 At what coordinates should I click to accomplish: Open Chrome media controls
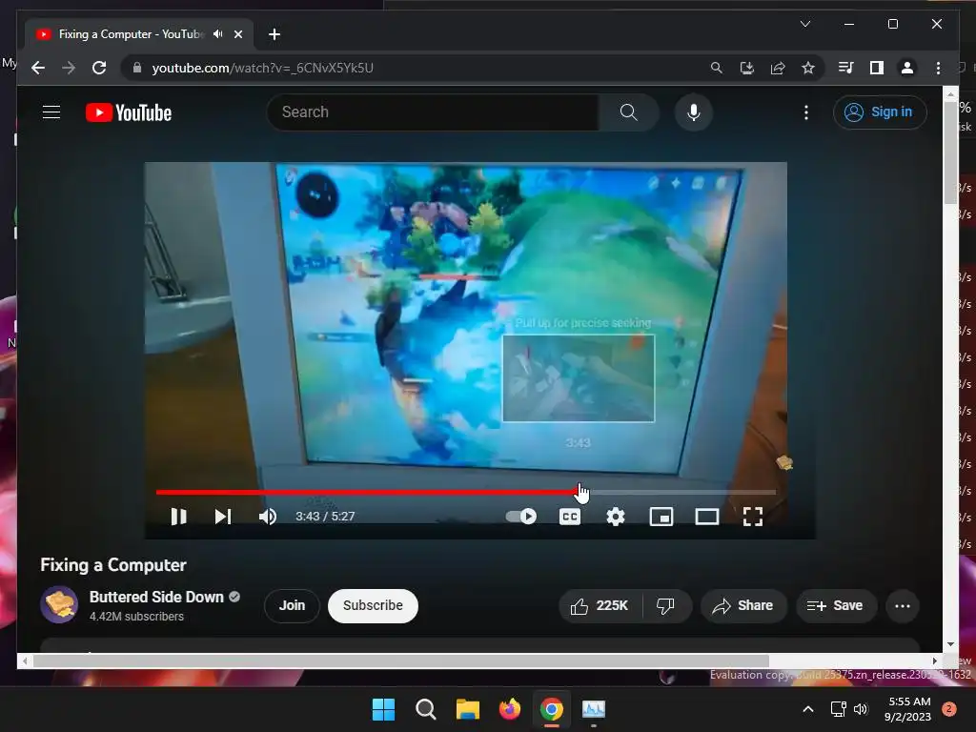(846, 68)
